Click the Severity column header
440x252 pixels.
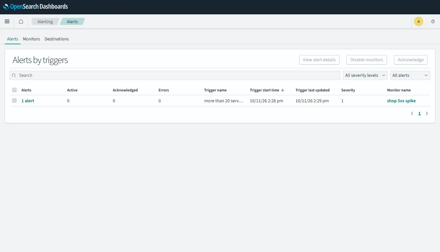(x=348, y=90)
